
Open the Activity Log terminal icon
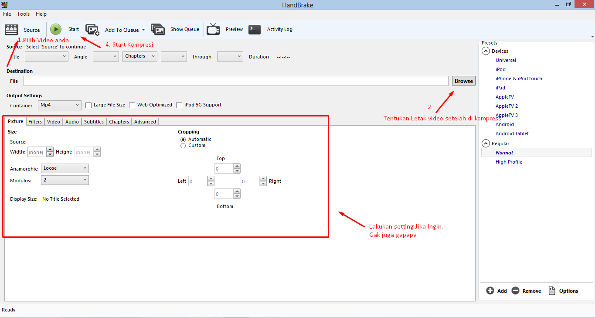255,29
